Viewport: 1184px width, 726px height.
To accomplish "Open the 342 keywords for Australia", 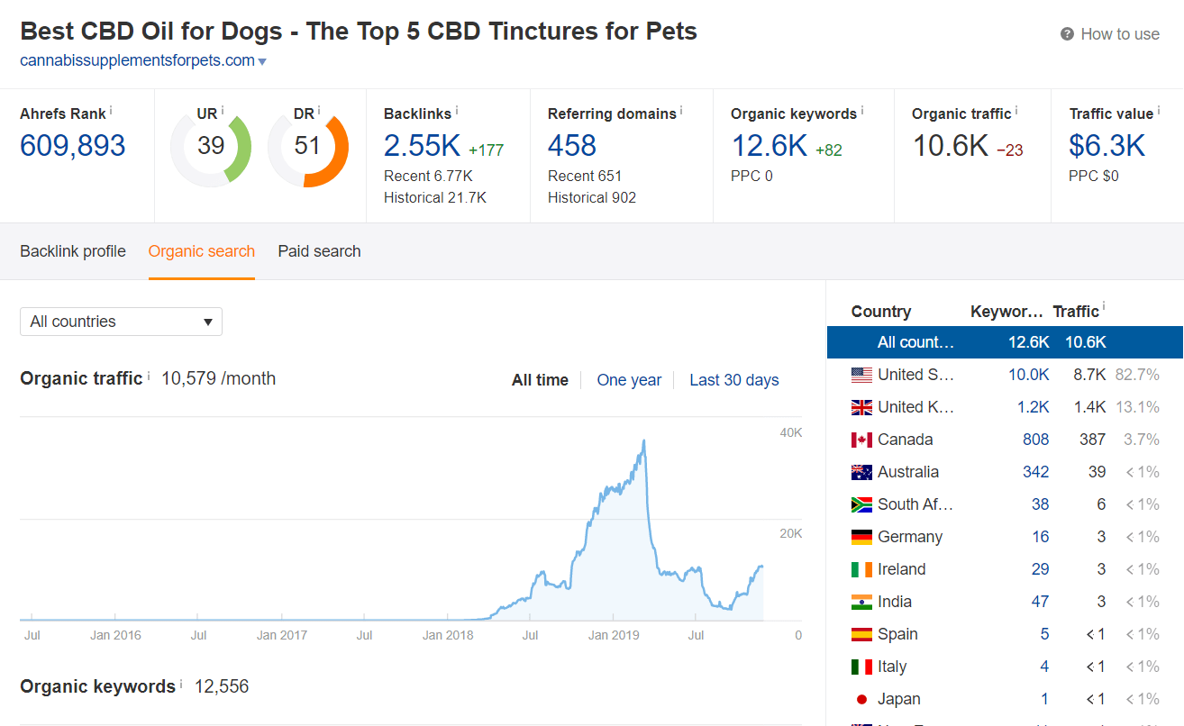I will point(1036,472).
